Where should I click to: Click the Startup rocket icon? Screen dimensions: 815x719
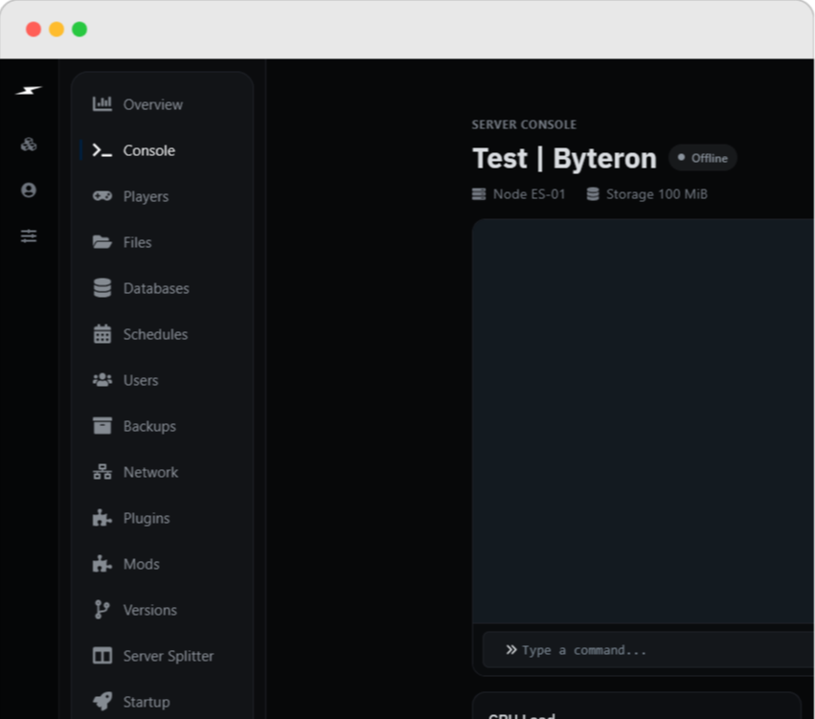[x=102, y=702]
